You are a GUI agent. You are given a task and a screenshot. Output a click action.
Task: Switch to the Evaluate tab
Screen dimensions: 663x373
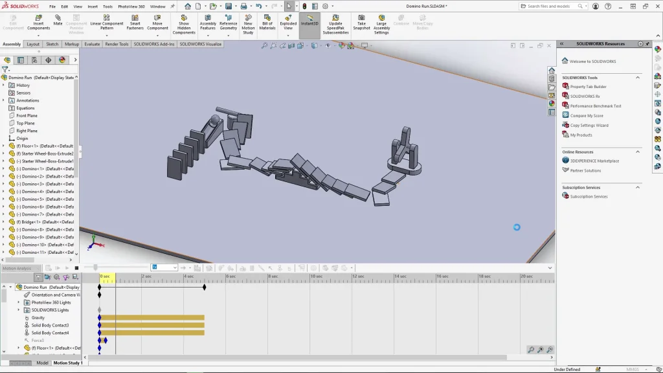click(x=92, y=45)
